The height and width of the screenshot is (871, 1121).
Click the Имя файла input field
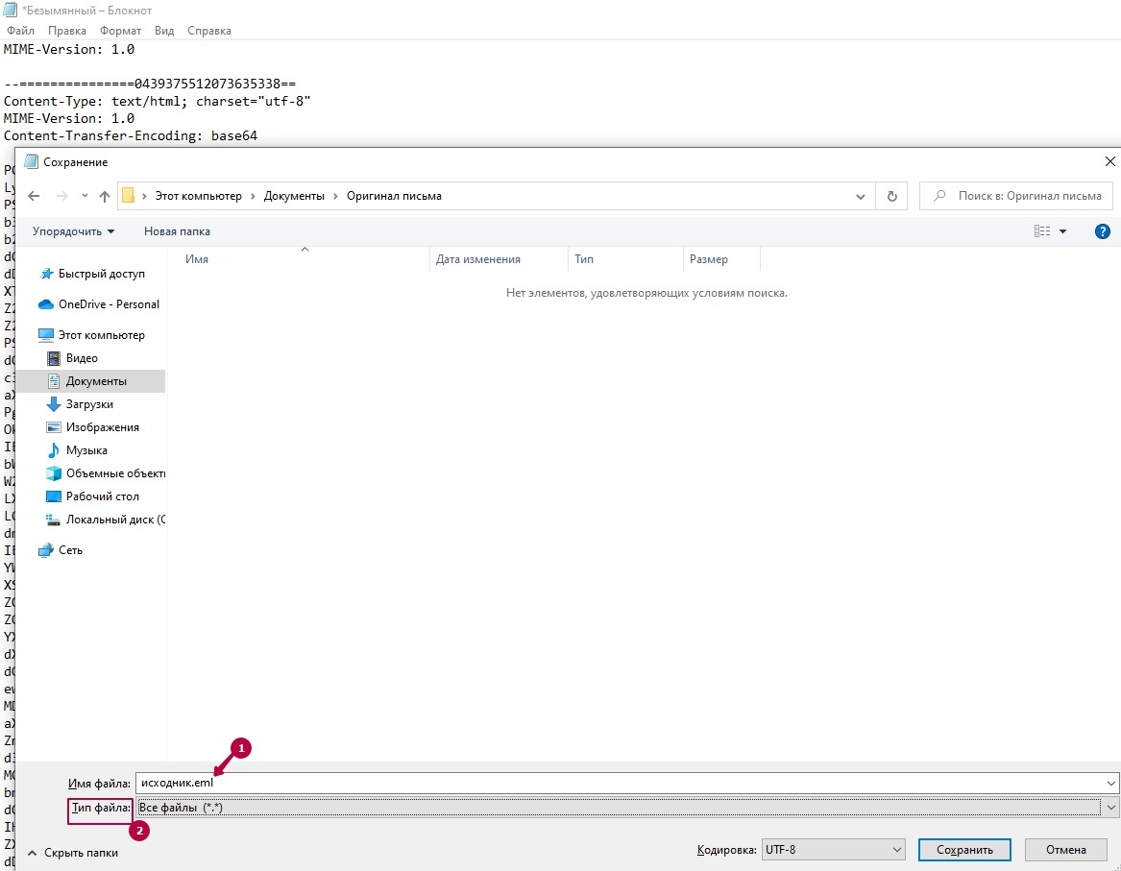tap(624, 784)
